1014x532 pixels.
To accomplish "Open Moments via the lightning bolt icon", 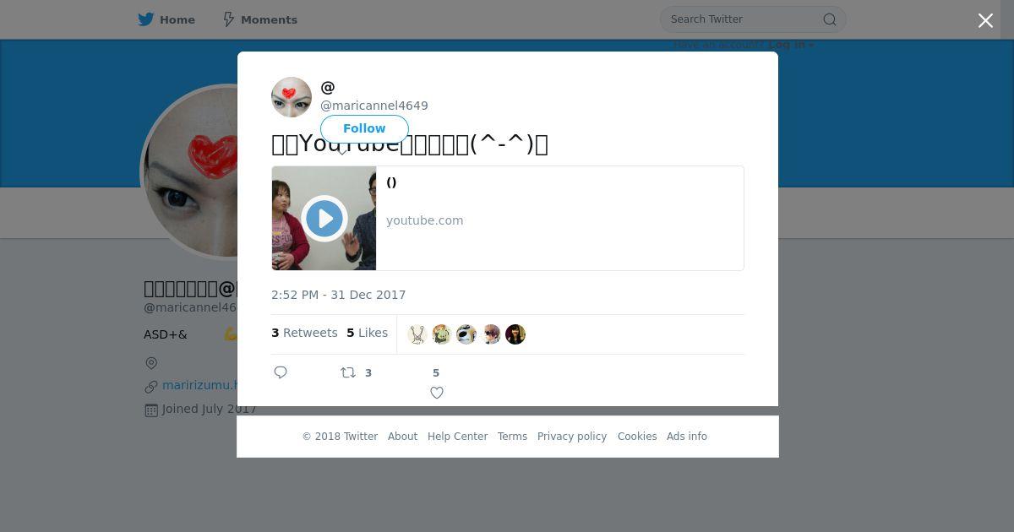I will tap(228, 19).
